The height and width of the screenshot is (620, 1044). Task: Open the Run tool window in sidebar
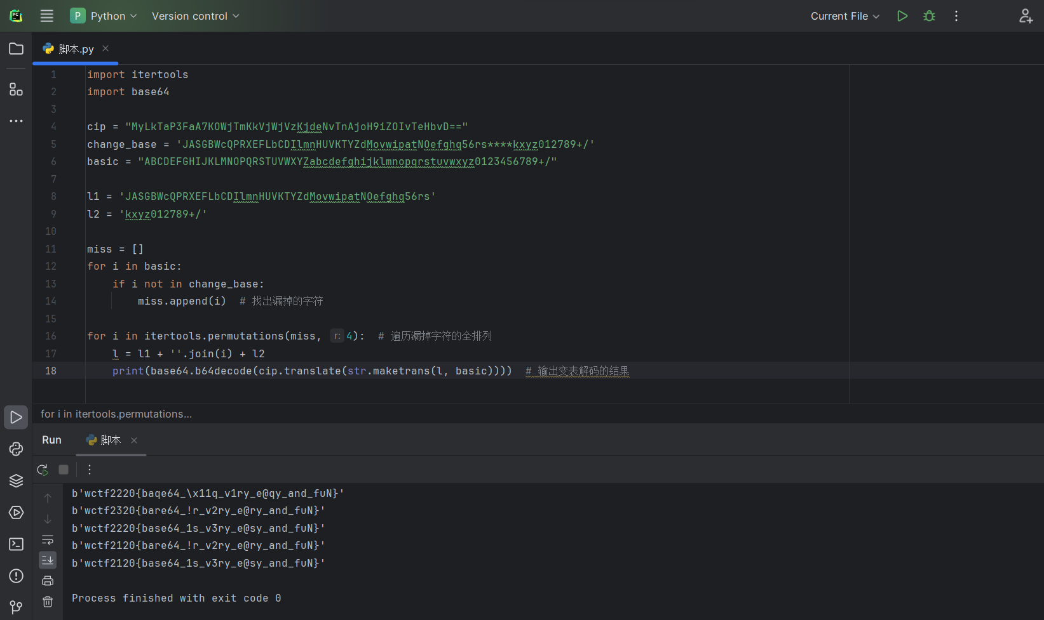(17, 418)
